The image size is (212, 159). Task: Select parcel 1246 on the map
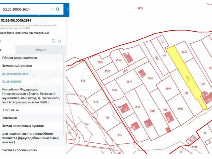click(x=184, y=52)
